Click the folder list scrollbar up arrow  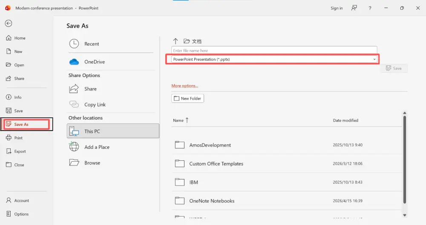[x=405, y=113]
